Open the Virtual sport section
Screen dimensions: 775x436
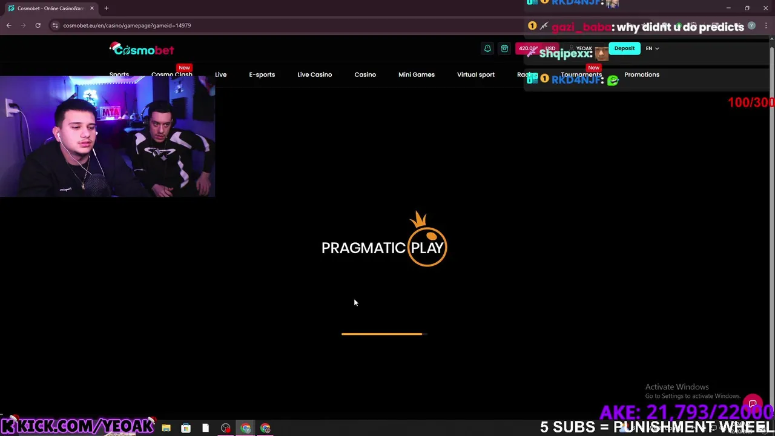coord(476,74)
